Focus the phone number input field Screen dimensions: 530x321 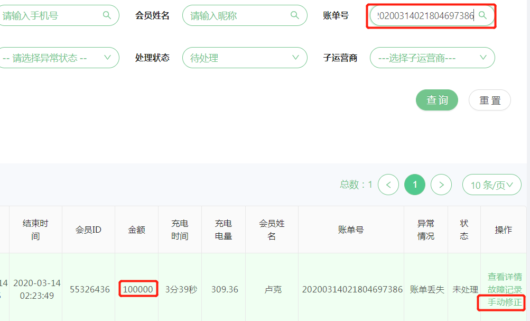point(59,15)
